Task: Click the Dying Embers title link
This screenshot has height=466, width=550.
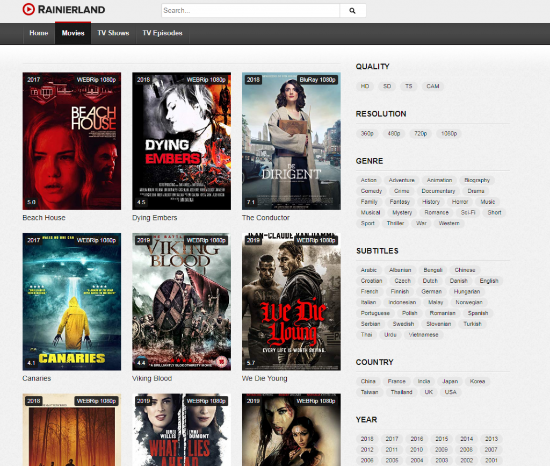Action: point(155,218)
